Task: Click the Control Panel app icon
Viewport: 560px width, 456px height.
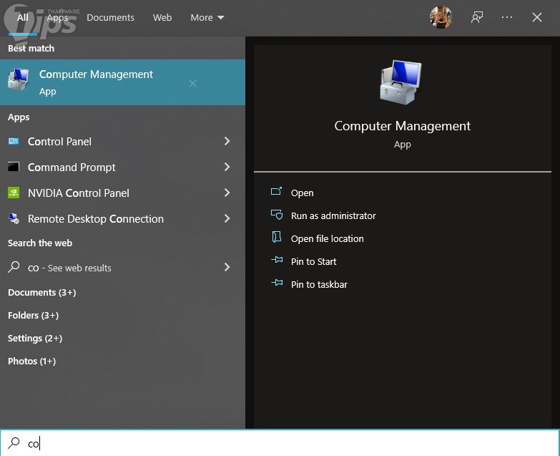Action: coord(14,142)
